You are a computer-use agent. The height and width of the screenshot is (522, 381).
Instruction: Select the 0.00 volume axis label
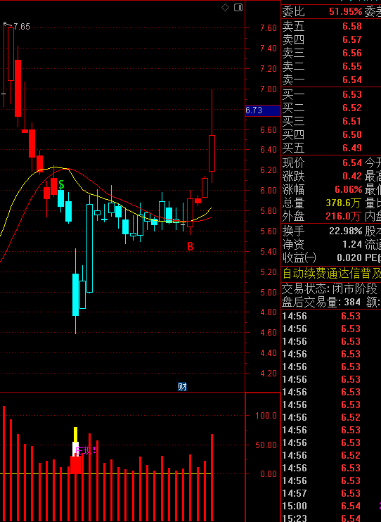pyautogui.click(x=269, y=474)
